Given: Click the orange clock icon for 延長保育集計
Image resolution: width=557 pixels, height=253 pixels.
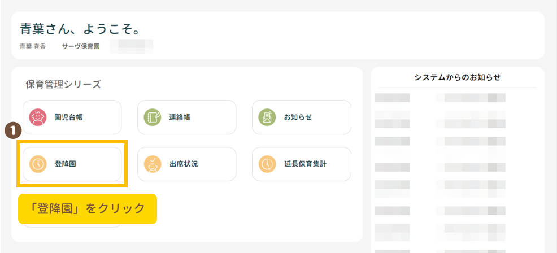Looking at the screenshot, I should 267,164.
